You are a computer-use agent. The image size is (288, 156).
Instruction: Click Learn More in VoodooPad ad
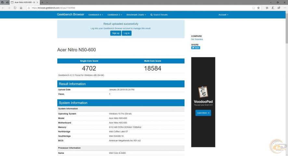point(203,113)
